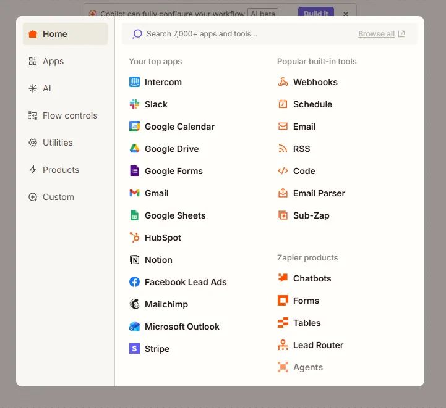Choose the Stripe S icon
This screenshot has width=446, height=408.
[x=134, y=348]
